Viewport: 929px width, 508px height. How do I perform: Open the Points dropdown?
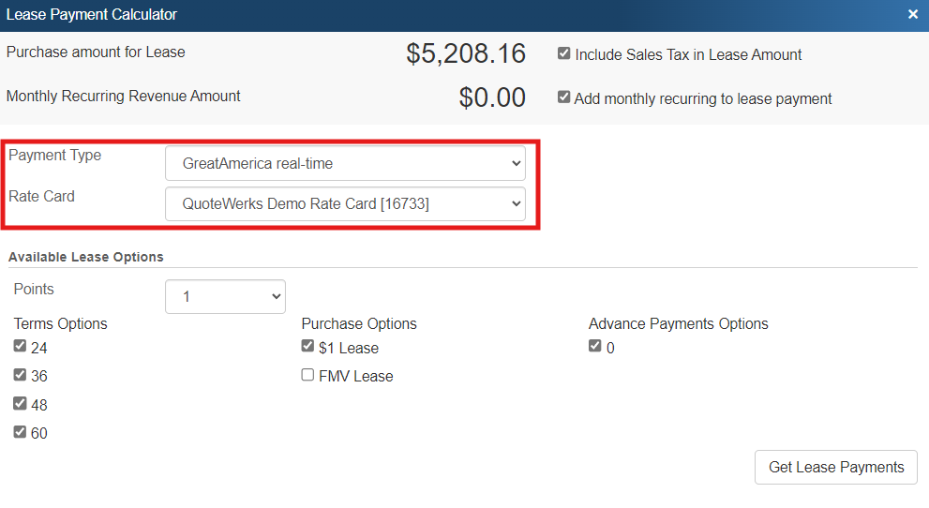pyautogui.click(x=225, y=296)
